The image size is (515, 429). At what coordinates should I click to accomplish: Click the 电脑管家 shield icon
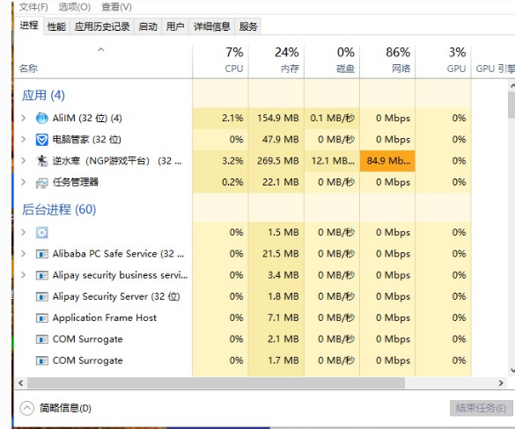click(x=41, y=140)
